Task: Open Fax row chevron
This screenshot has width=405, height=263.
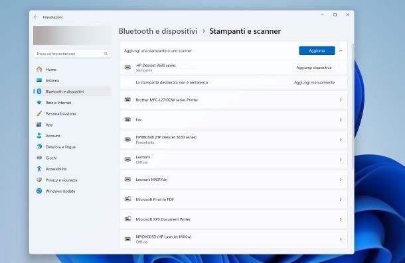Action: (341, 120)
